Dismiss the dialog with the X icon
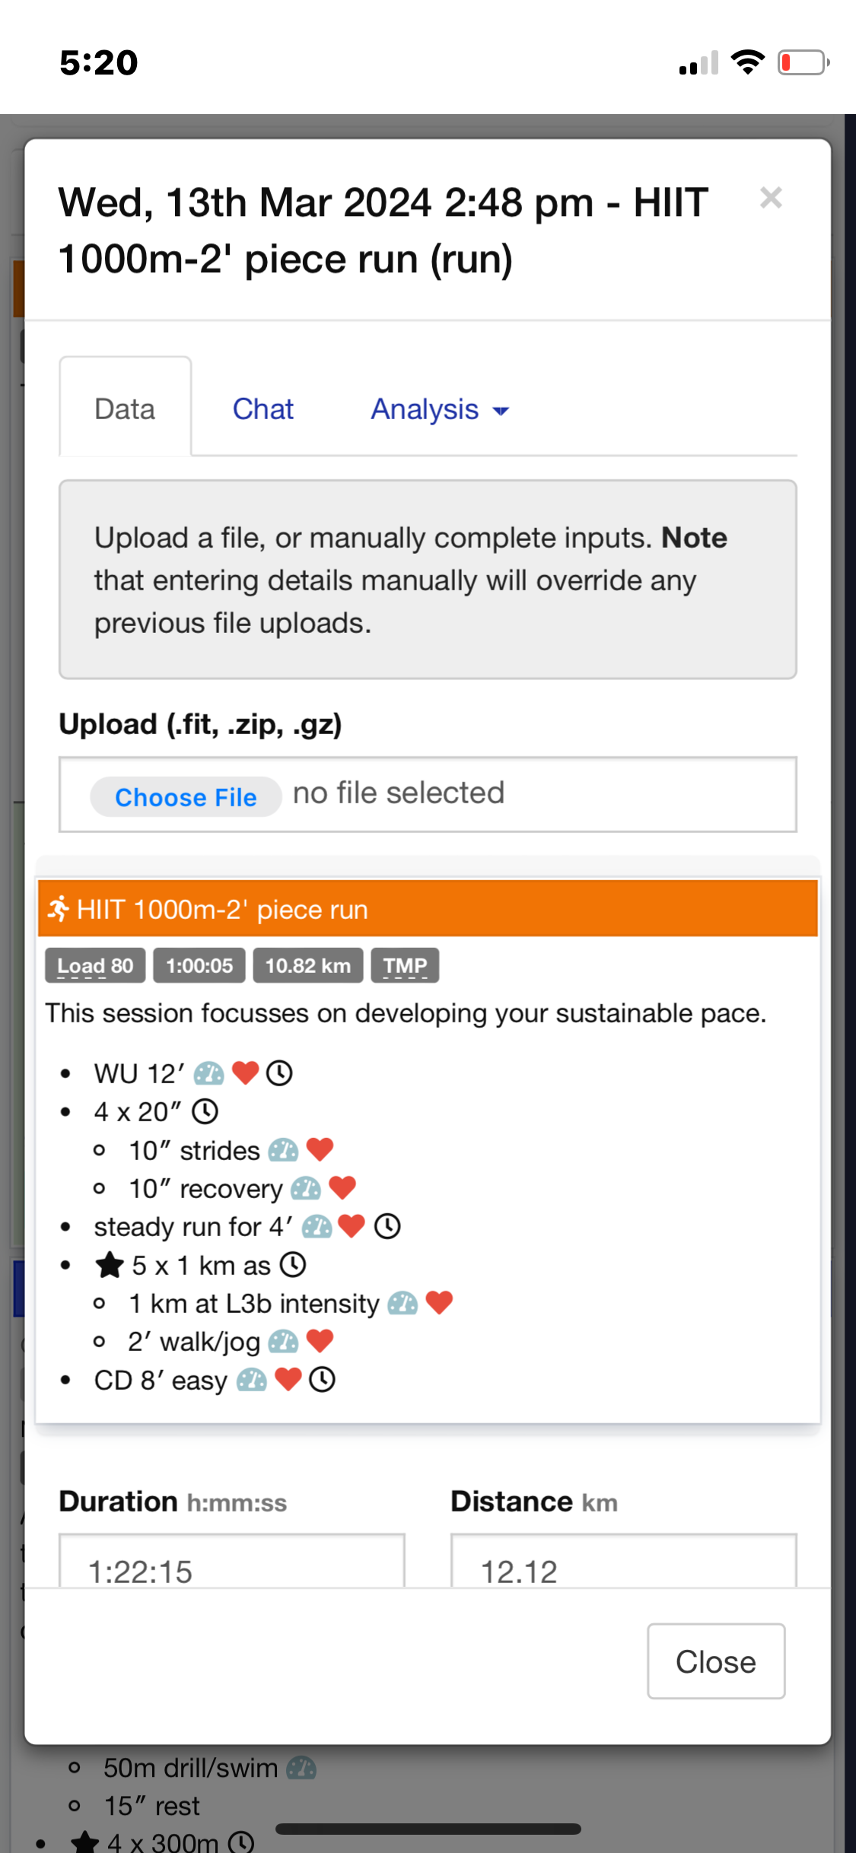Screen dimensions: 856x1853 pyautogui.click(x=771, y=198)
